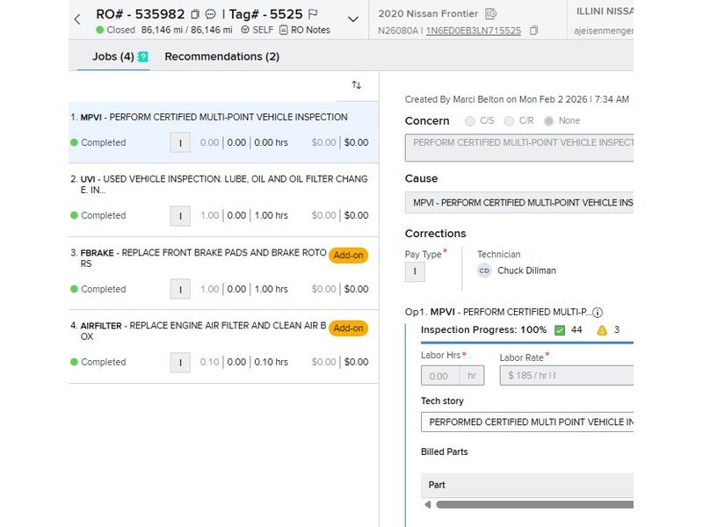
Task: Copy the VIN number to clipboard
Action: 533,31
